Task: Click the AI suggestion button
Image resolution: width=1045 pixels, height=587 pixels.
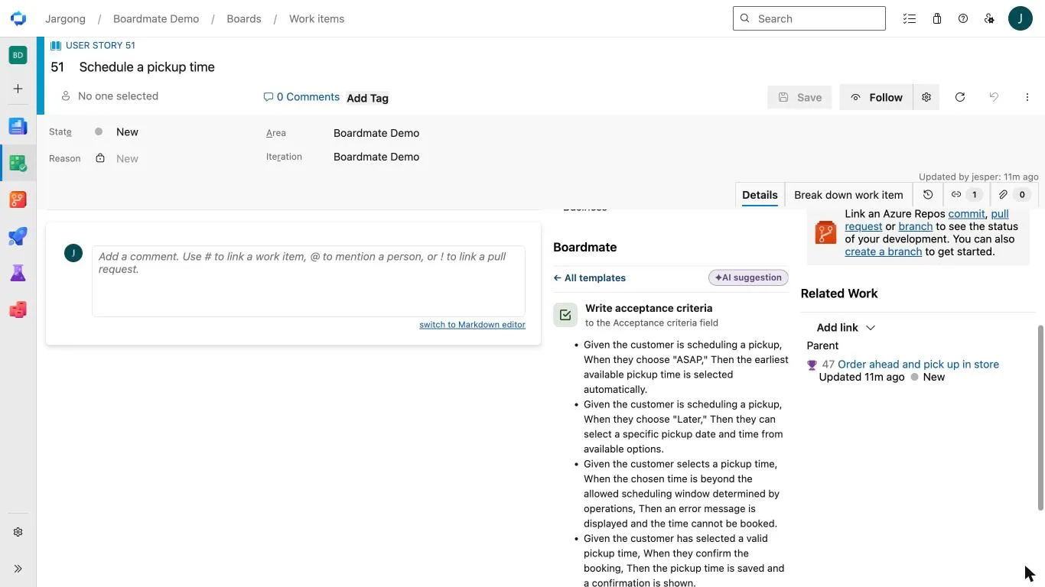Action: pos(748,277)
